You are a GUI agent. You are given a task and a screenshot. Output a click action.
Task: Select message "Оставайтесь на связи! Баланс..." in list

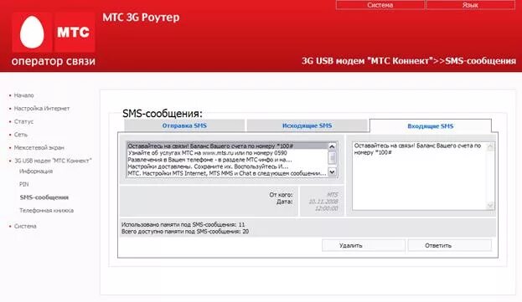pos(227,146)
